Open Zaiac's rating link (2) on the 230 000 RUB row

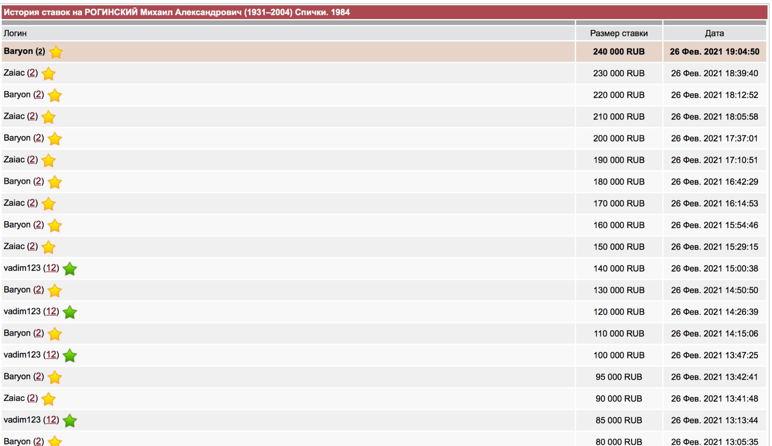(x=33, y=73)
